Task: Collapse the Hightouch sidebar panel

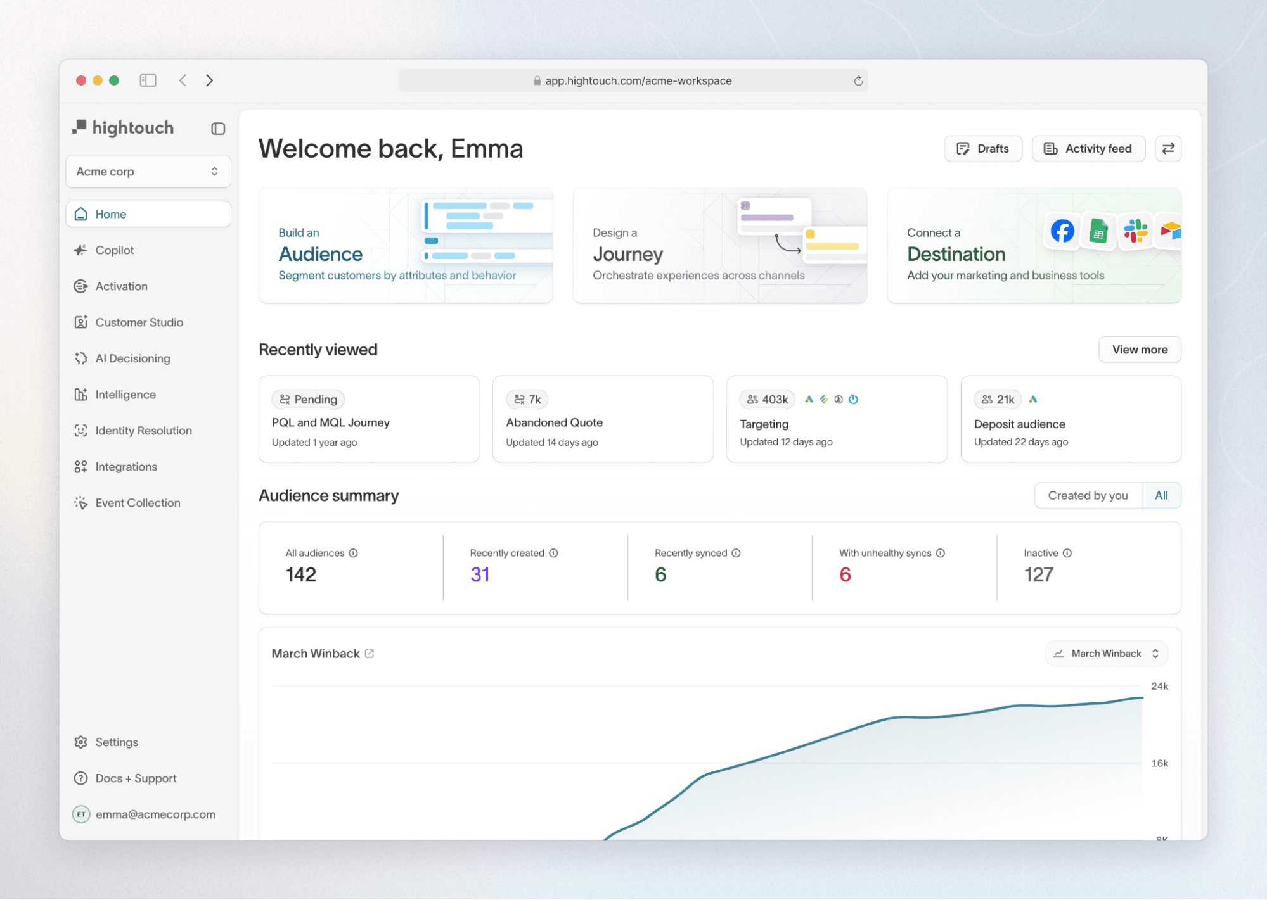Action: pyautogui.click(x=218, y=129)
